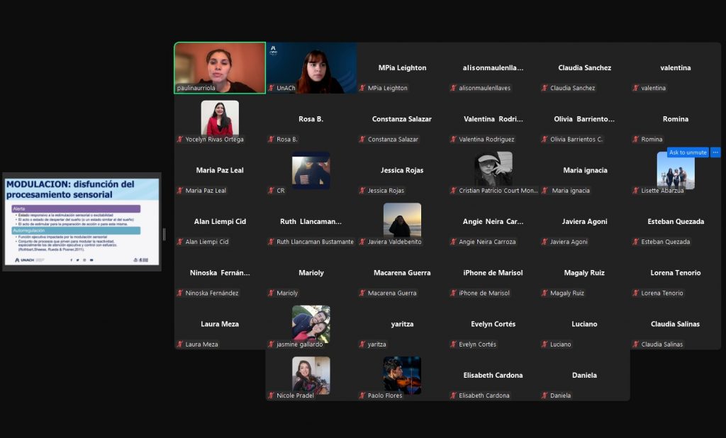
Task: Click the muted mic icon beside Daniela
Action: pos(544,395)
